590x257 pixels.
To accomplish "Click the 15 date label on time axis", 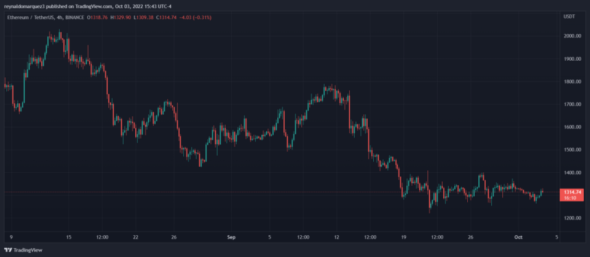I will [x=69, y=237].
